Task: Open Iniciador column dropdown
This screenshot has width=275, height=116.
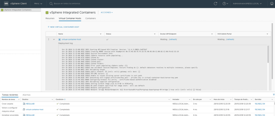Action: point(189,99)
